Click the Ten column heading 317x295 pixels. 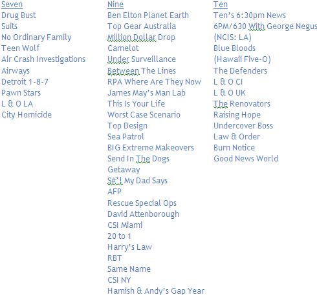point(221,5)
